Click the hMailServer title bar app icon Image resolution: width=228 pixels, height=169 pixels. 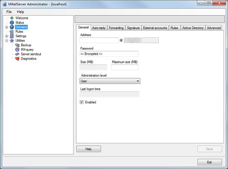pyautogui.click(x=4, y=4)
